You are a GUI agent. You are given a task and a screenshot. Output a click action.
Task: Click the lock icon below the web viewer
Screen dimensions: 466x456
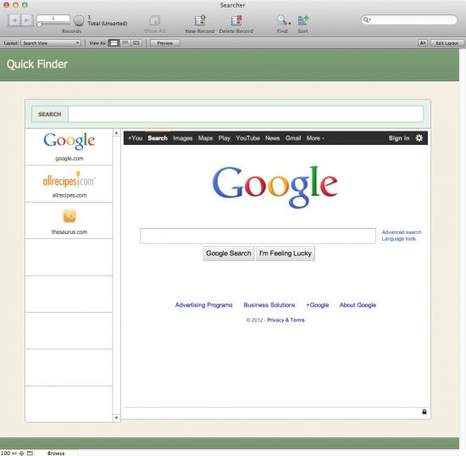coord(424,411)
